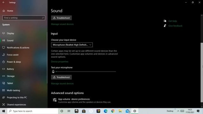The image size is (203, 114).
Task: Open Shared experiences settings
Action: tap(16, 104)
